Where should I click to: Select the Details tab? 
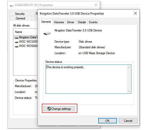pos(82,22)
